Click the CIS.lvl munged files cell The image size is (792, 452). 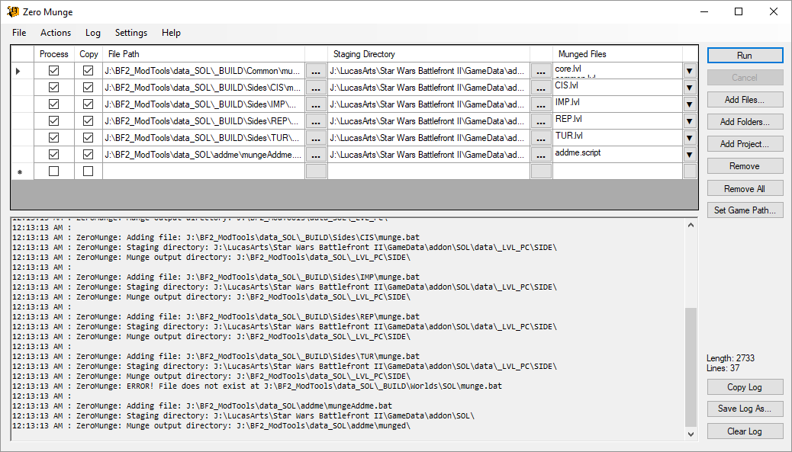coord(618,88)
